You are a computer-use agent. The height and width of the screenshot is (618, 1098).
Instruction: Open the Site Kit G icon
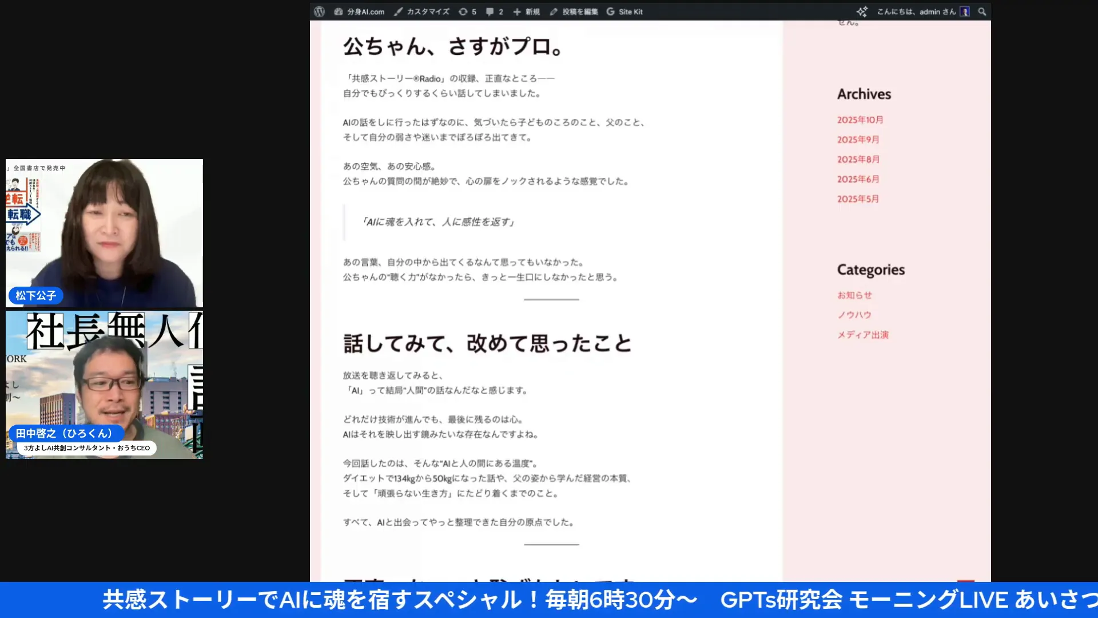tap(611, 11)
